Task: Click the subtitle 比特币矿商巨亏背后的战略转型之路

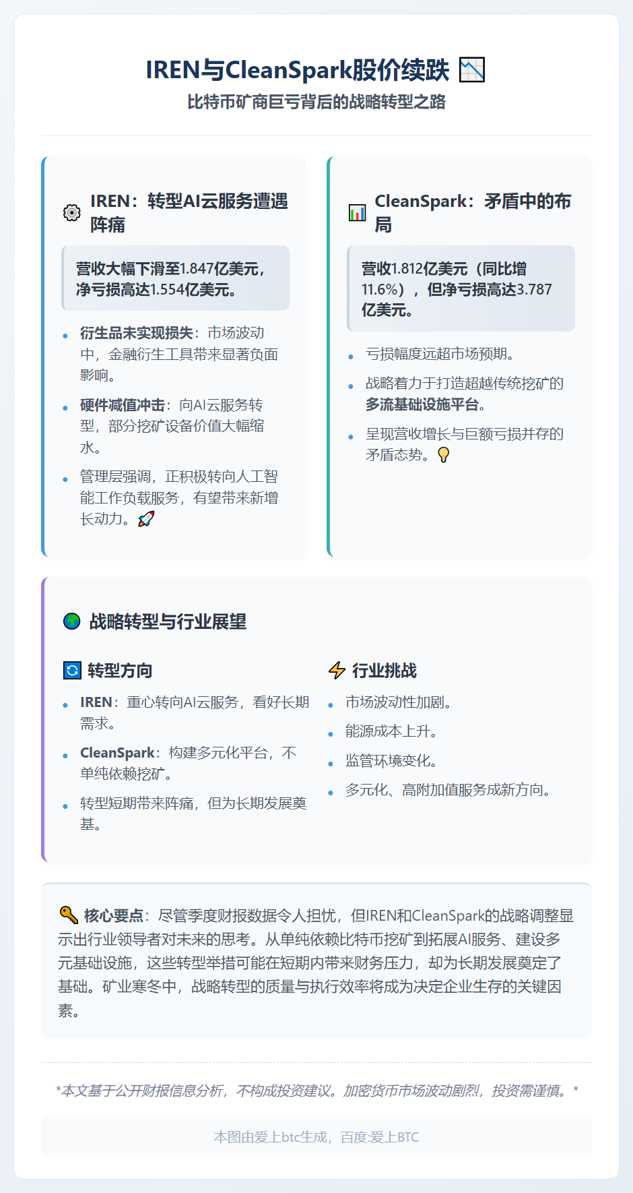Action: tap(316, 102)
